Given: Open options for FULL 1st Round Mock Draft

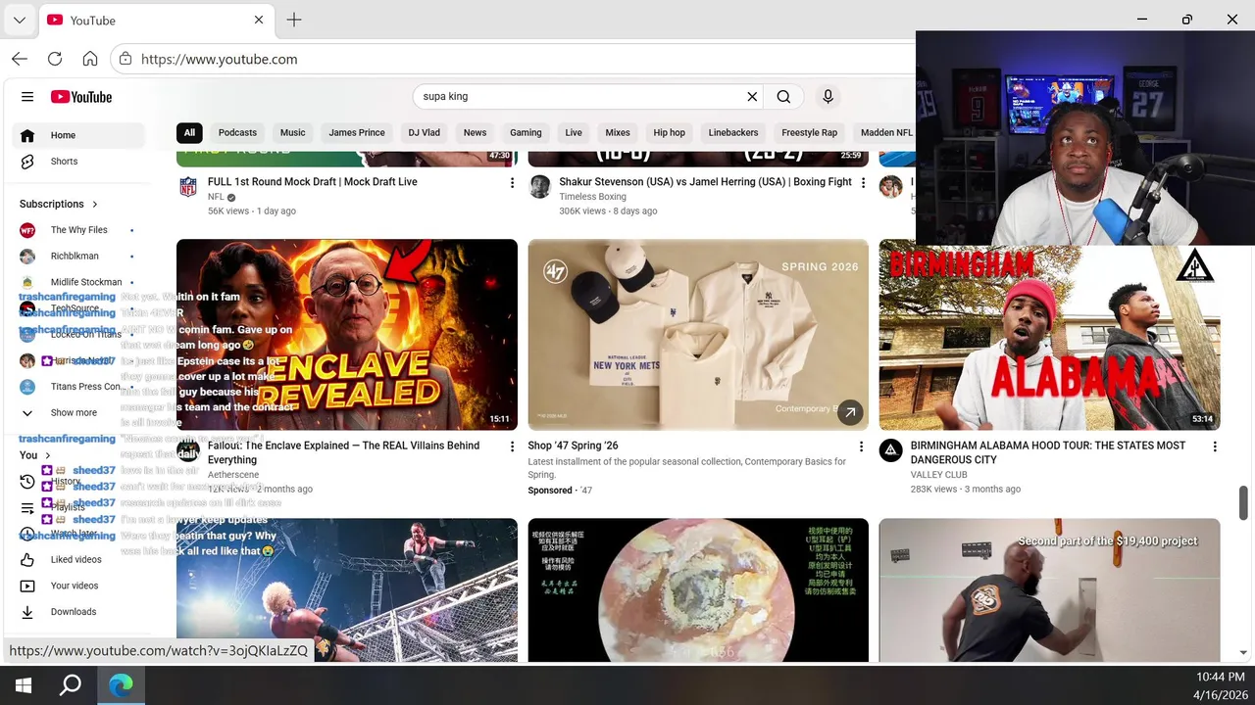Looking at the screenshot, I should (x=511, y=183).
